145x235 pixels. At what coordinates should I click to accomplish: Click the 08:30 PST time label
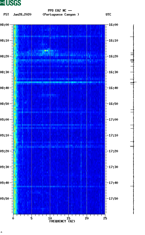[x=5, y=72]
